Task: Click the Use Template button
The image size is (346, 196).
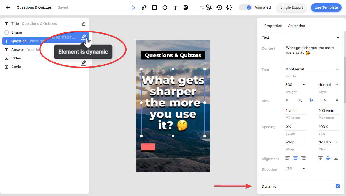Action: (326, 7)
